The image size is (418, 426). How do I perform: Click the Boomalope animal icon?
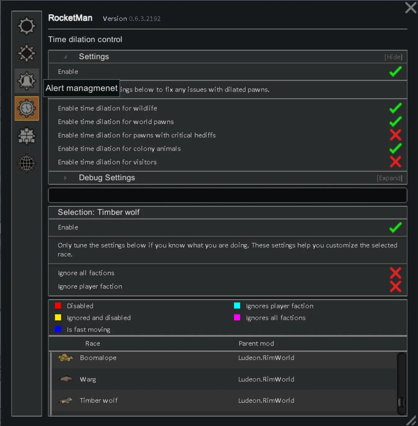[65, 358]
